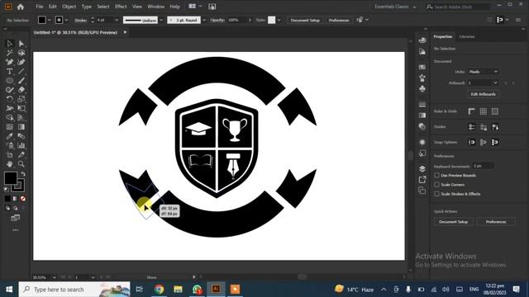Toggle grid display in Ruler & Grids
529x297 pixels.
coord(483,111)
